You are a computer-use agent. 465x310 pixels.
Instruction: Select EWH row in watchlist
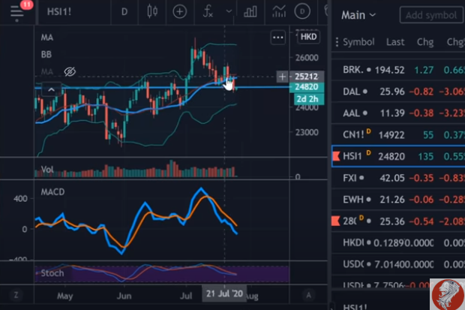[398, 200]
